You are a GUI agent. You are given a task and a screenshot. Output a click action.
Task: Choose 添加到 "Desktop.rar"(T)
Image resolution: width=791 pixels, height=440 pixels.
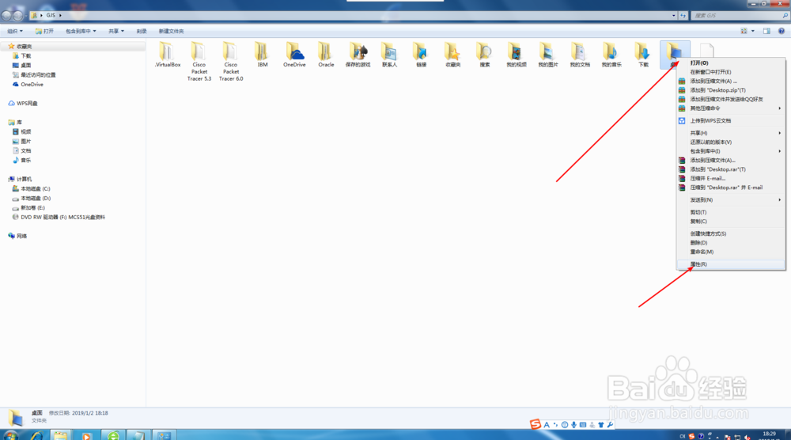731,169
